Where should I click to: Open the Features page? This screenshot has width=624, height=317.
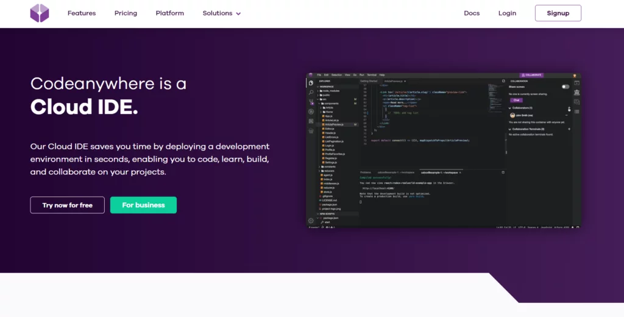tap(82, 13)
